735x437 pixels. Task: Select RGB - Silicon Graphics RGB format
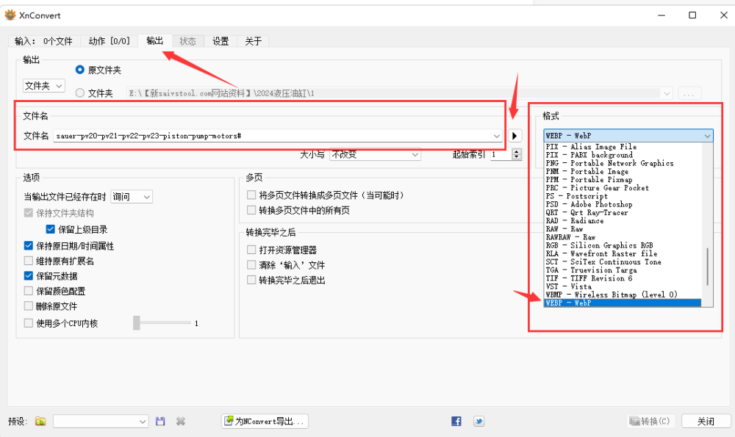(623, 245)
